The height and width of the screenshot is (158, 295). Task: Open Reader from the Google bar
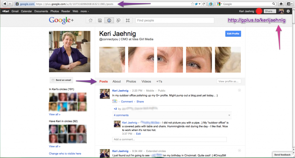(66, 11)
